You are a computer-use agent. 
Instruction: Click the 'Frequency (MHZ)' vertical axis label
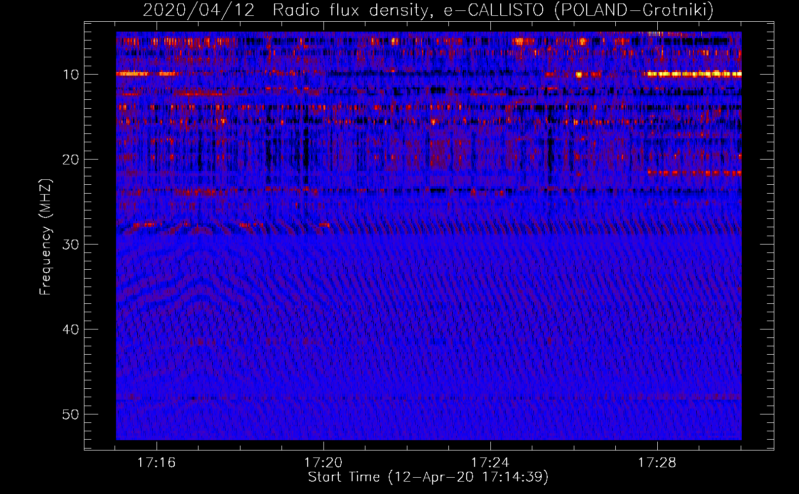(x=45, y=237)
